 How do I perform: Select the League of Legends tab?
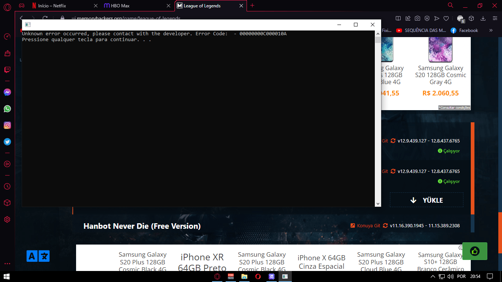tap(211, 6)
